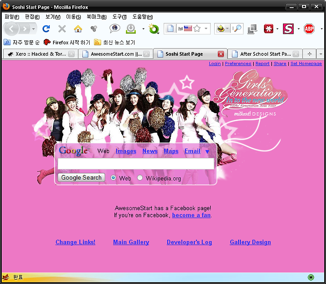The width and height of the screenshot is (326, 284).
Task: Open the Firefox 시작 하기 bookmark
Action: click(67, 43)
